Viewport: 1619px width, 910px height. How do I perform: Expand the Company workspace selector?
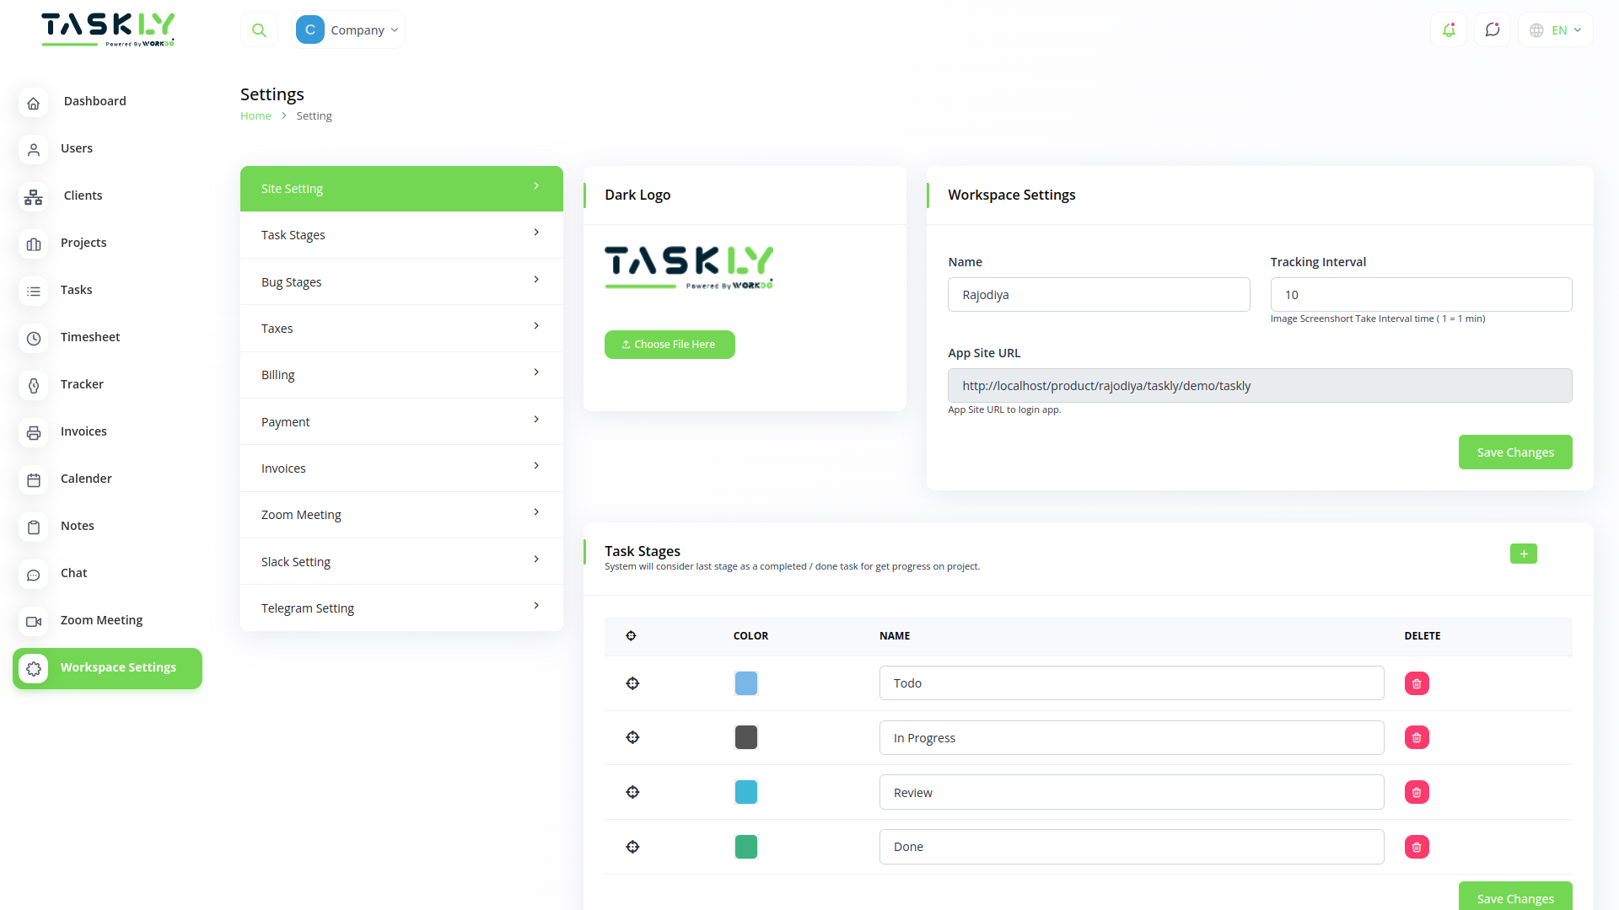coord(348,29)
